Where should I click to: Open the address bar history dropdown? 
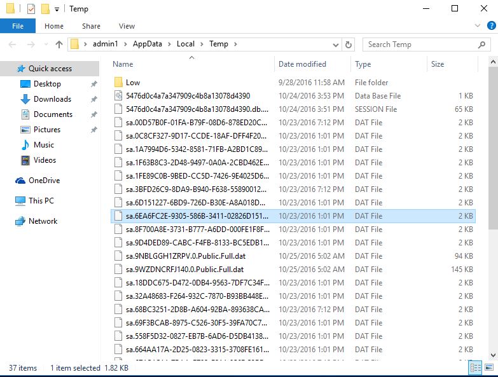pyautogui.click(x=335, y=45)
